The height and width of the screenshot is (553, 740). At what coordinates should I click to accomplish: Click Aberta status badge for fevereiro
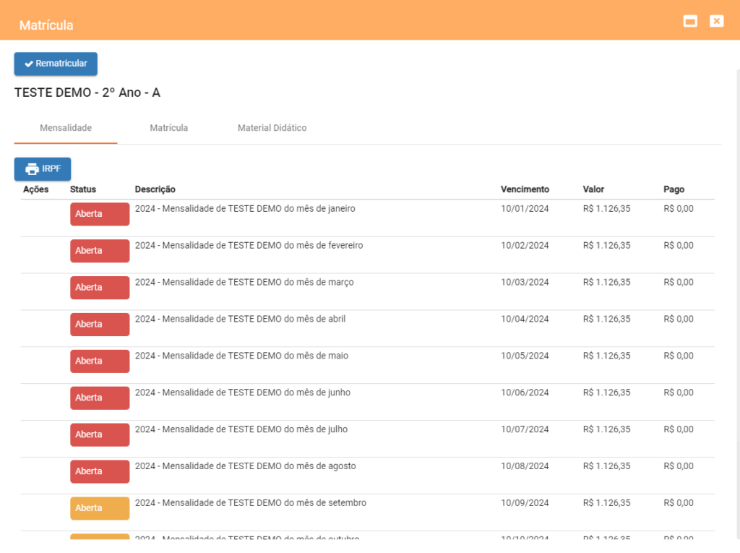tap(100, 251)
